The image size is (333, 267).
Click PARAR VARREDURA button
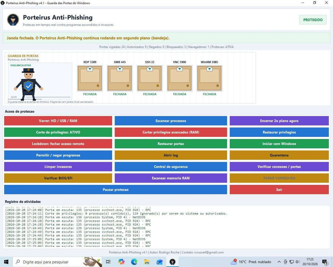click(x=279, y=178)
